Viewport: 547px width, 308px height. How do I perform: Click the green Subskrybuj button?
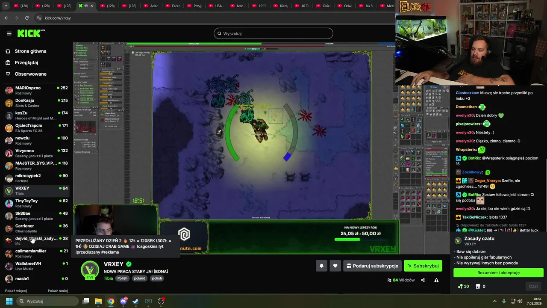point(423,266)
